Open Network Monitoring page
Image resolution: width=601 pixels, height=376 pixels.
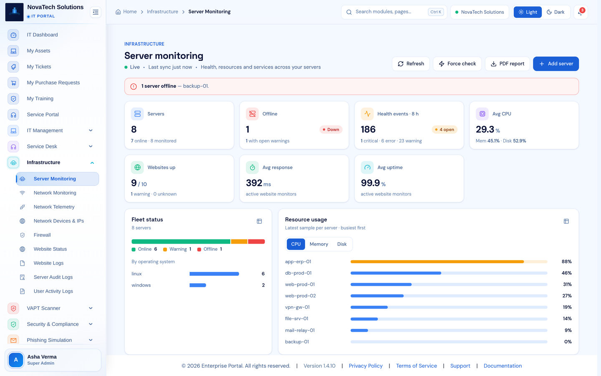coord(57,193)
